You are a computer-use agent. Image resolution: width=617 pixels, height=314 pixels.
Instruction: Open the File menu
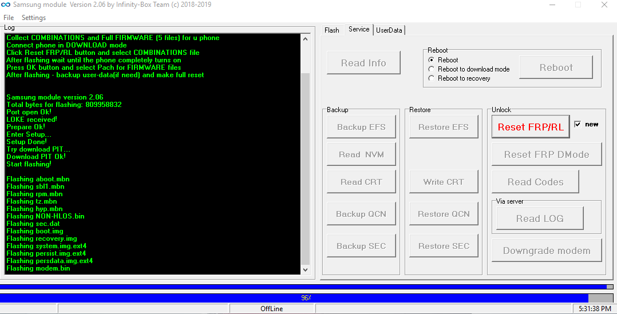point(9,18)
